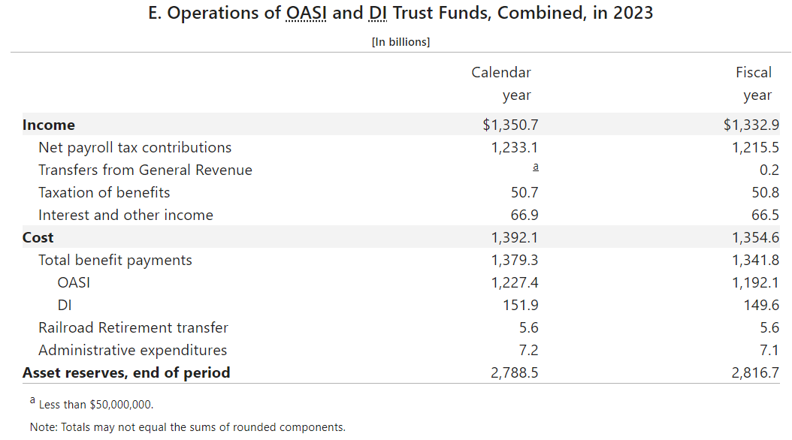
Task: Click the Net payroll tax contributions label
Action: (x=135, y=147)
